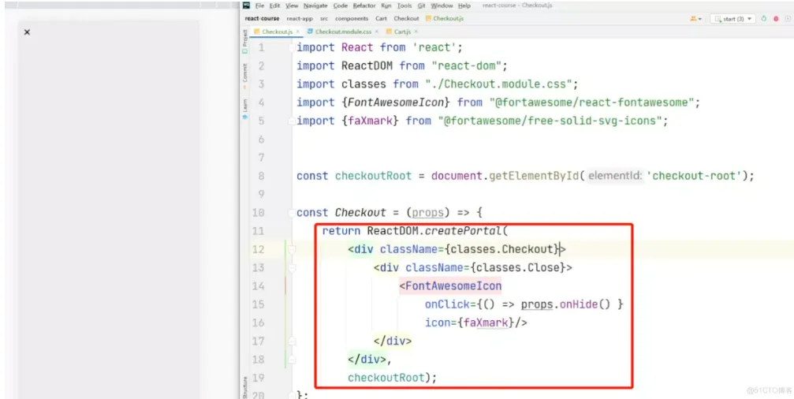Click the fold end marker on line 18

tap(293, 360)
